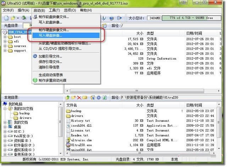Image resolution: width=227 pixels, height=167 pixels.
Task: Click the UltraISO.exe disc icon
Action: pos(68,145)
